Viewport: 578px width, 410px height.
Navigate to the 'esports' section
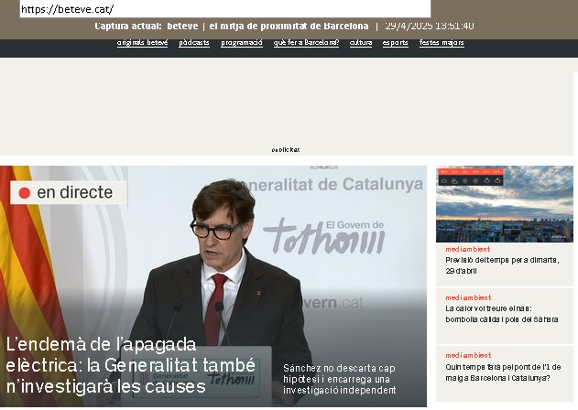click(x=396, y=43)
